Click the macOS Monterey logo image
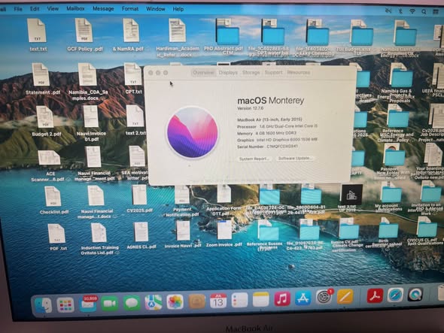The width and height of the screenshot is (444, 333). [193, 132]
